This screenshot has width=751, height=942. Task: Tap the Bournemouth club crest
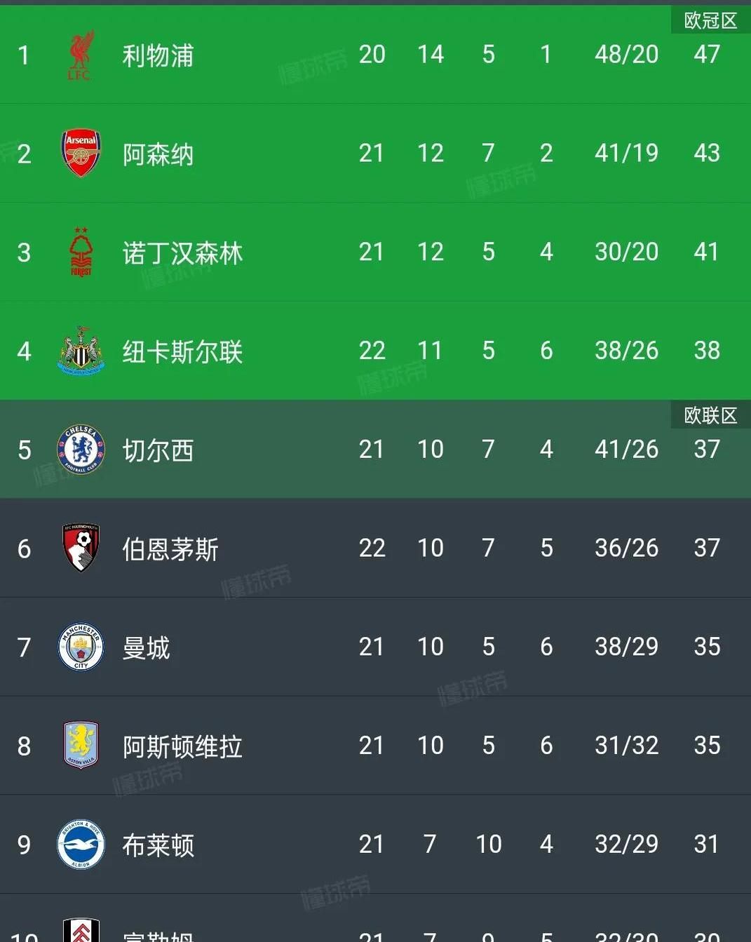[81, 548]
